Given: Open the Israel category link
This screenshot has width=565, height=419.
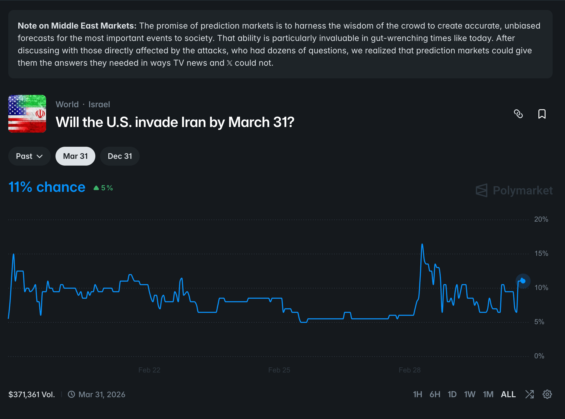Looking at the screenshot, I should click(x=99, y=104).
